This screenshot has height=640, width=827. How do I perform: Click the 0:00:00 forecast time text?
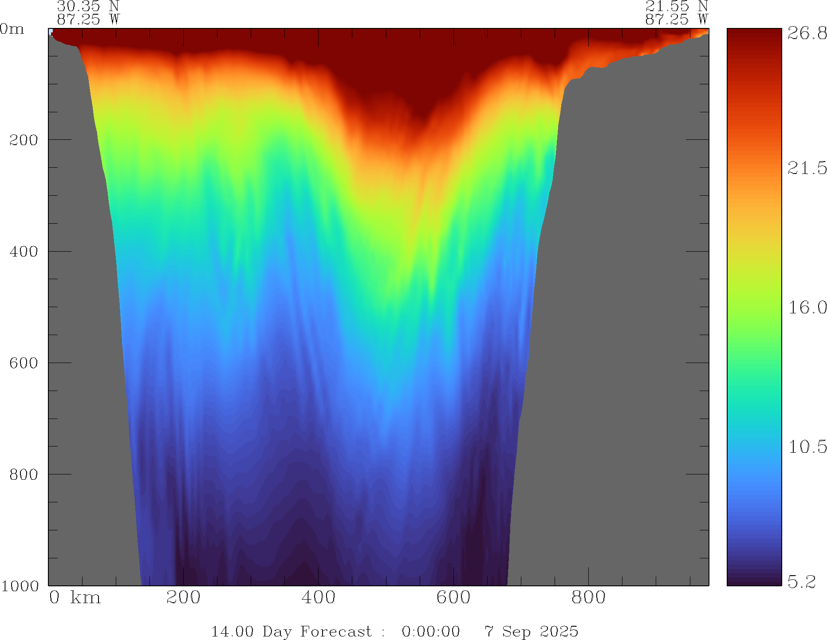pyautogui.click(x=430, y=631)
